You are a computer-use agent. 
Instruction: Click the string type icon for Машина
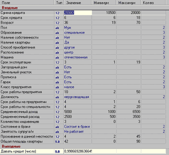(57, 58)
